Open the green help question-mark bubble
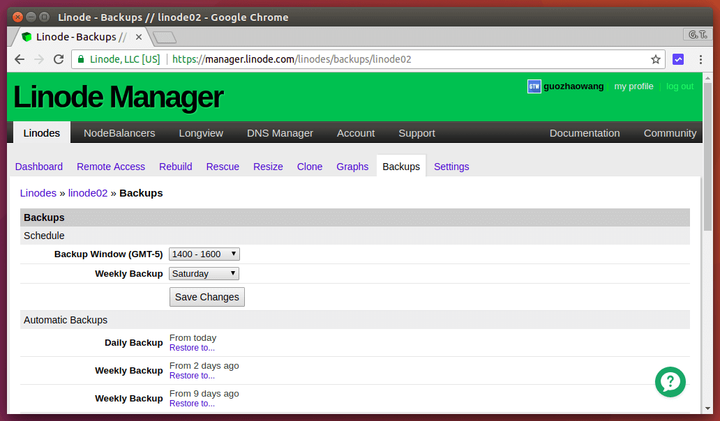Screen dimensions: 720x421 click(x=670, y=382)
